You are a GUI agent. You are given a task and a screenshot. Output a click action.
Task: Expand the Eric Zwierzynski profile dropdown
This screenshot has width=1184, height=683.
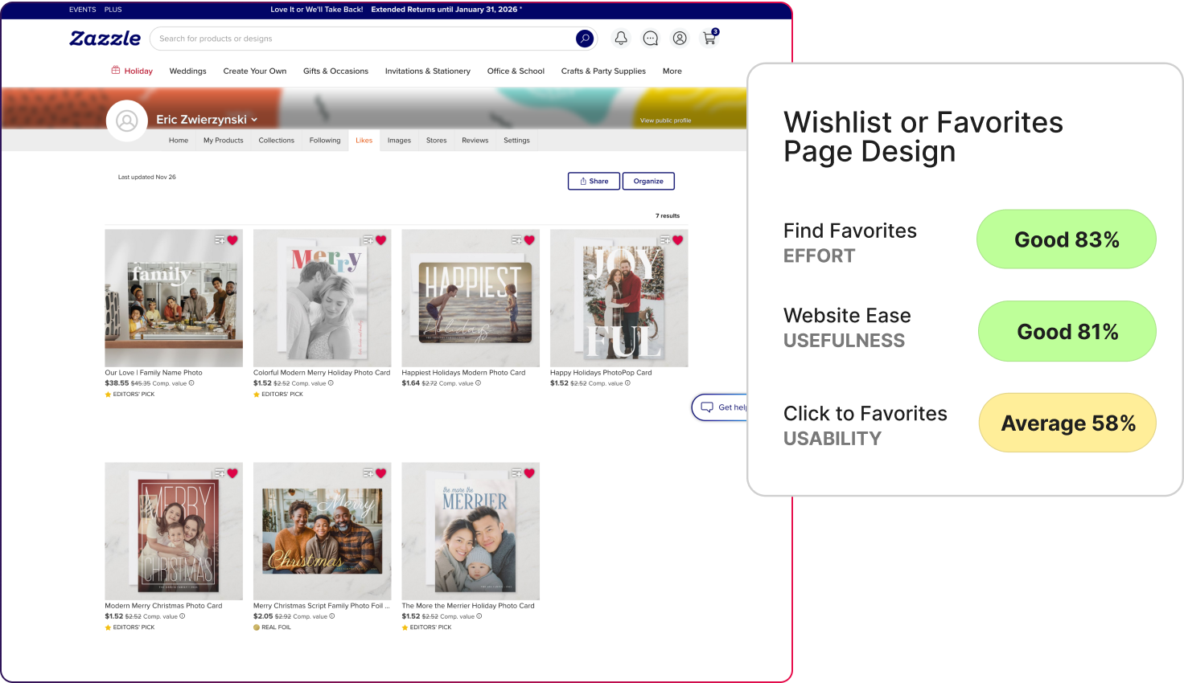pyautogui.click(x=254, y=120)
